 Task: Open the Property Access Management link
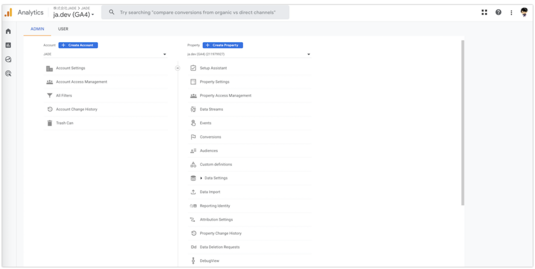pos(226,96)
